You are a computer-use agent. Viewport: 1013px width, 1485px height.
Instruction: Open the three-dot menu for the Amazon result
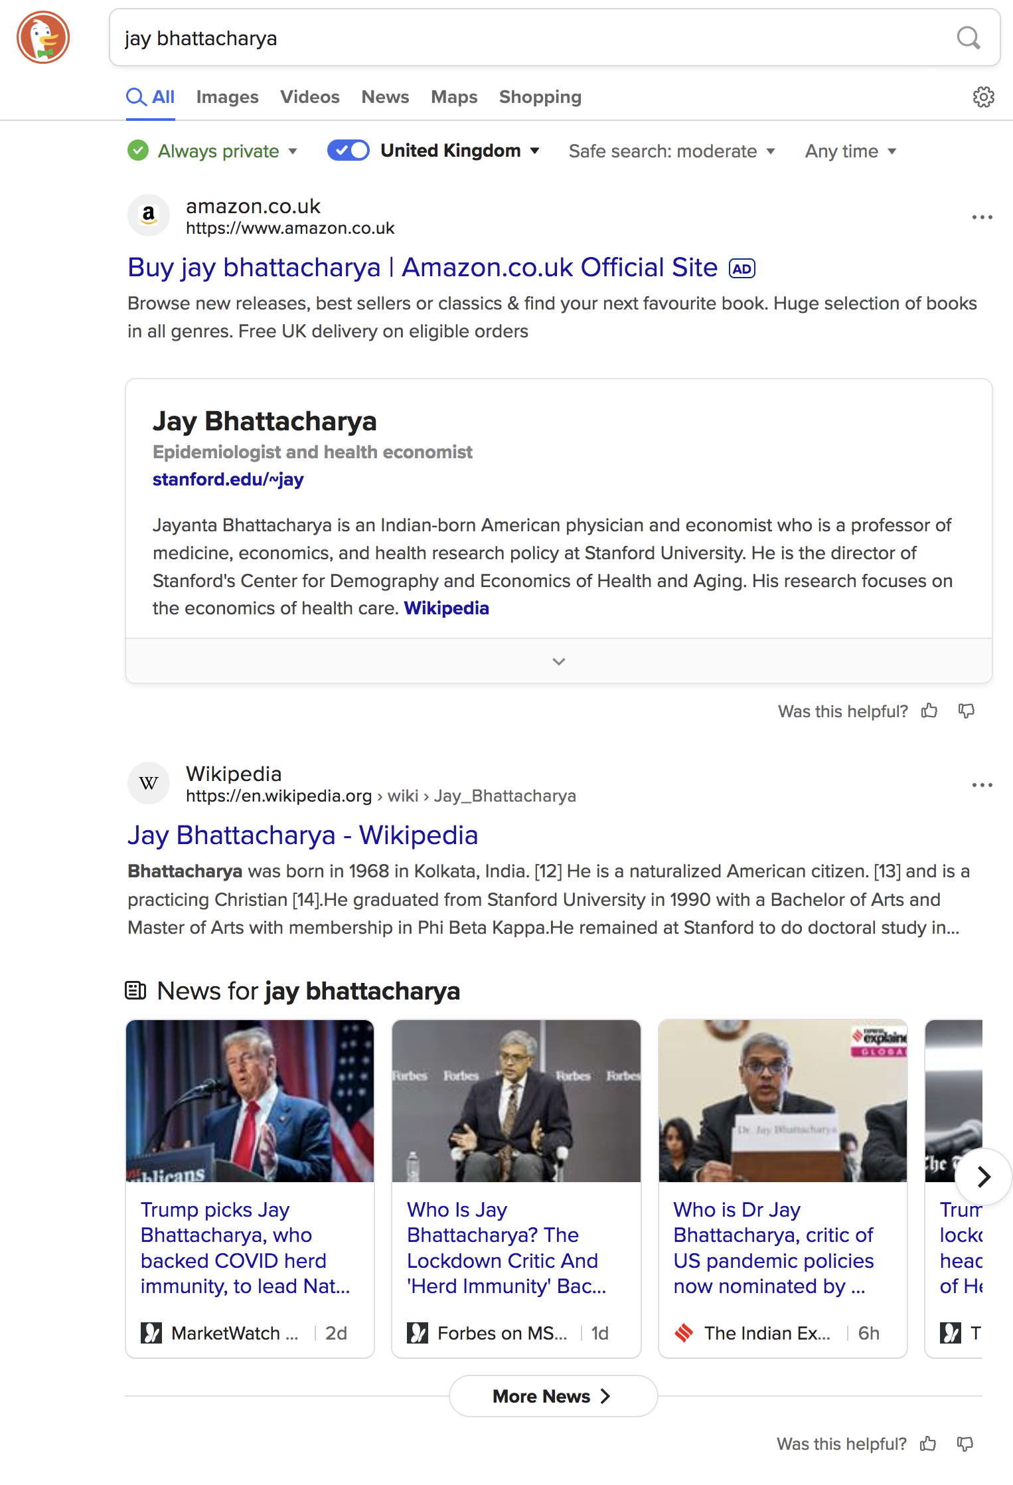tap(982, 217)
